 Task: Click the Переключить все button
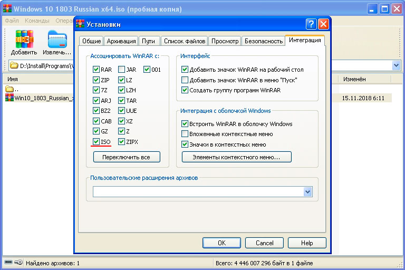pyautogui.click(x=127, y=157)
